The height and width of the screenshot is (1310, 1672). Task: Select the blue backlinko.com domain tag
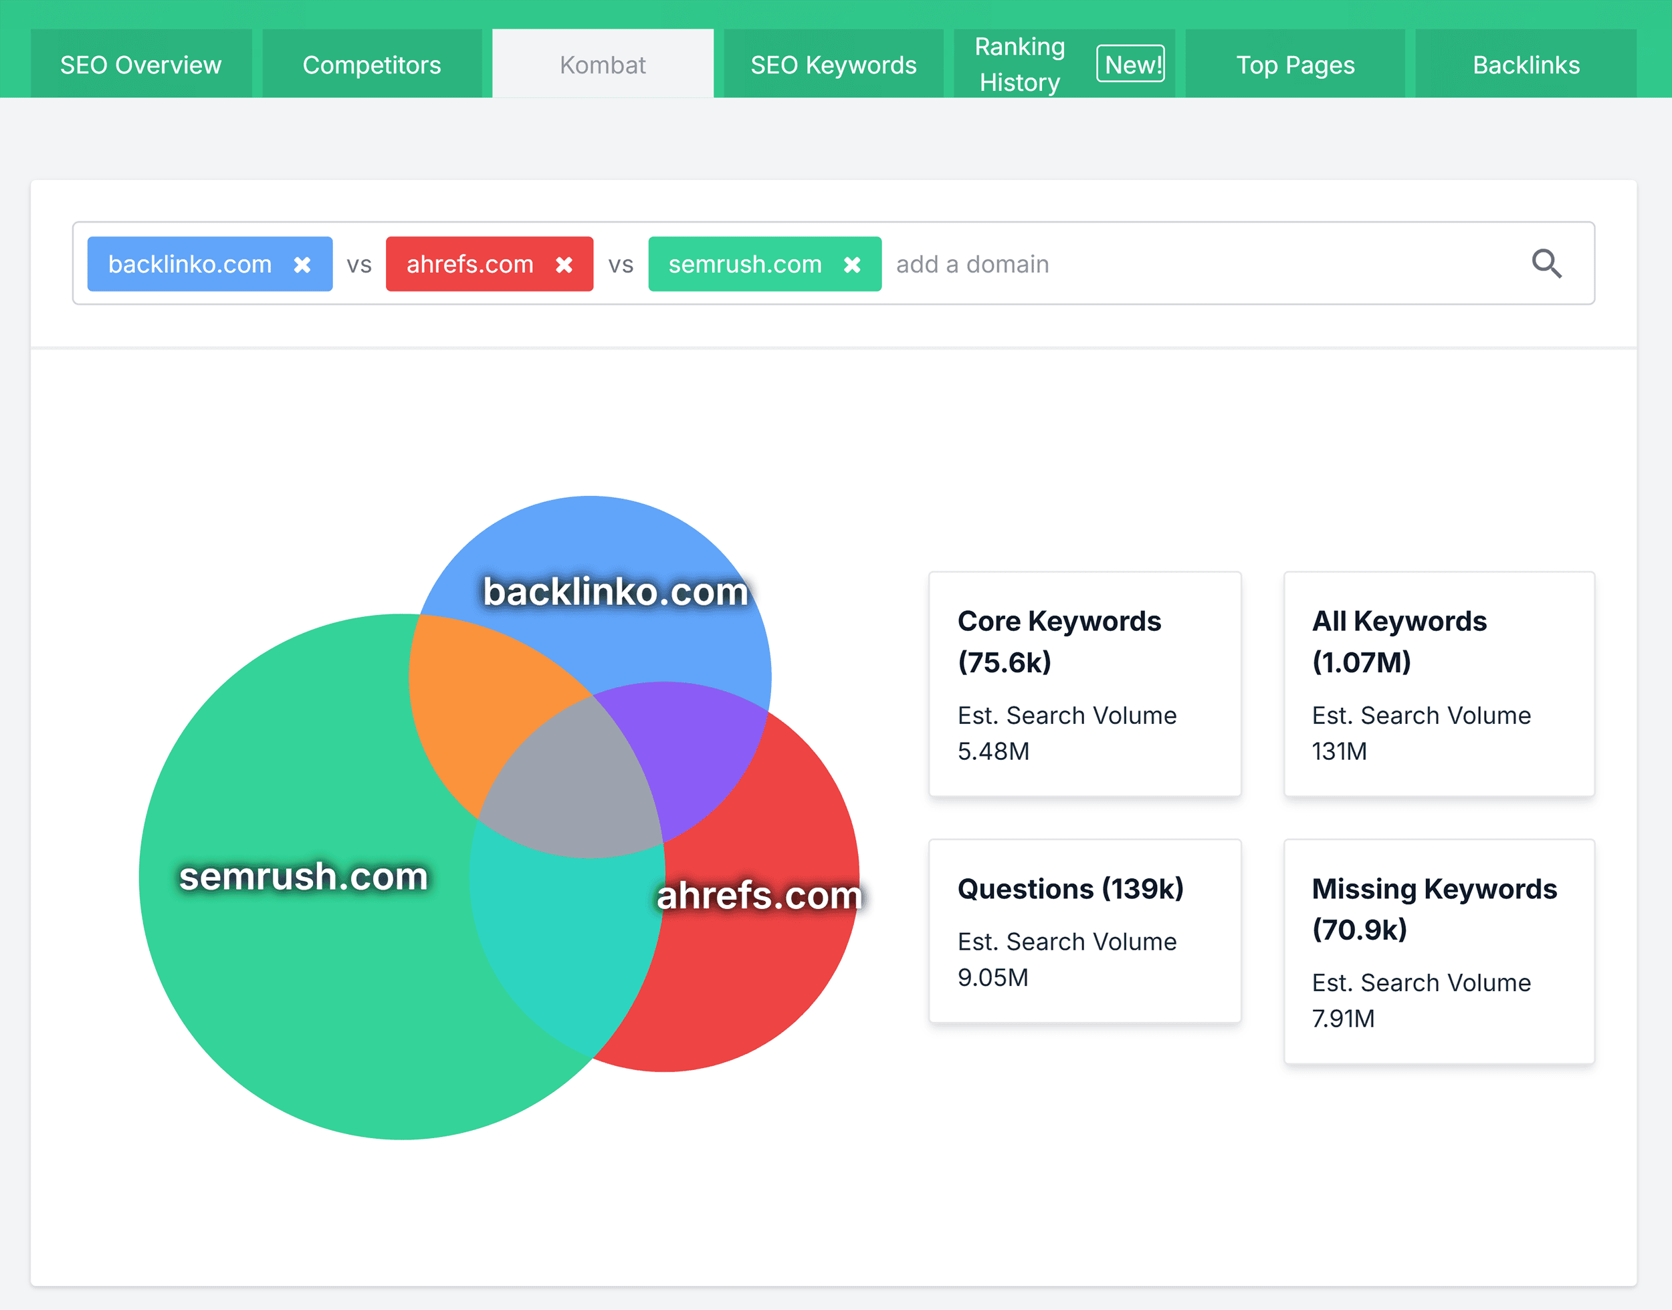tap(209, 264)
